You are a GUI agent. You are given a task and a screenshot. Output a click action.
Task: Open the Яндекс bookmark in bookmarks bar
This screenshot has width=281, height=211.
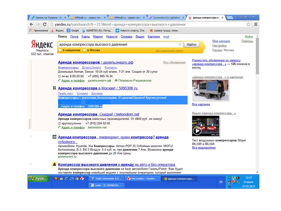(57, 30)
